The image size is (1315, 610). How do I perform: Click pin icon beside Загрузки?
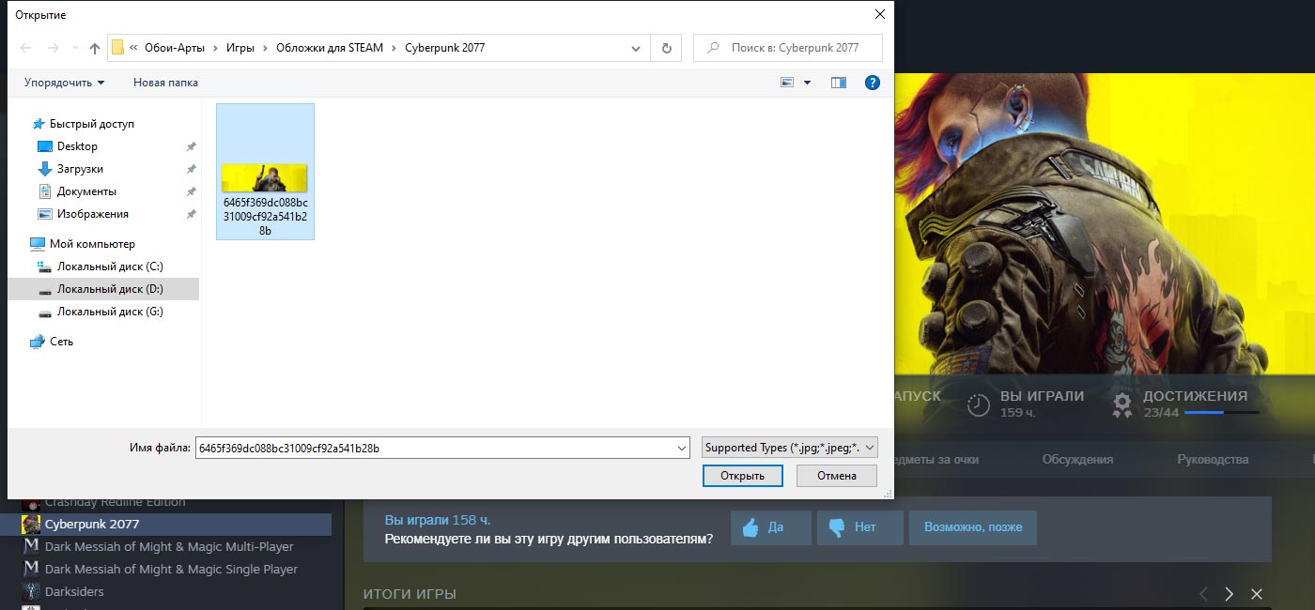click(x=191, y=169)
